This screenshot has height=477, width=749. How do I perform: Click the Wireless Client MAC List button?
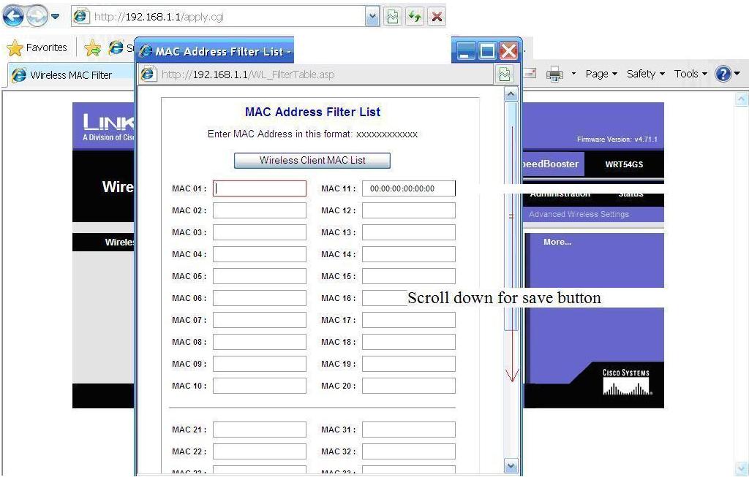tap(312, 160)
